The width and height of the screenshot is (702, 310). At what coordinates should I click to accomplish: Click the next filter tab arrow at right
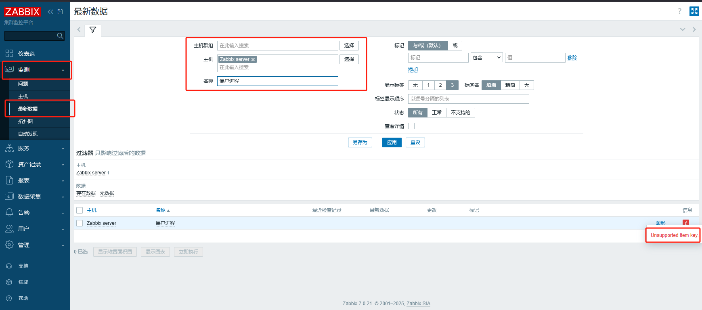coord(694,29)
